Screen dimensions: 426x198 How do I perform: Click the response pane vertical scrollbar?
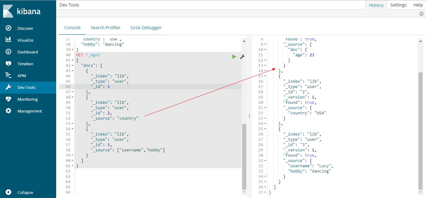(x=420, y=131)
